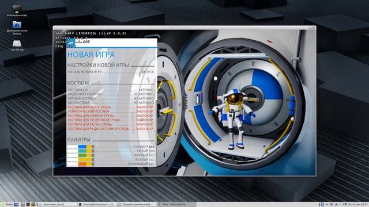Select the БИОКОСТЮМ row

111,102
